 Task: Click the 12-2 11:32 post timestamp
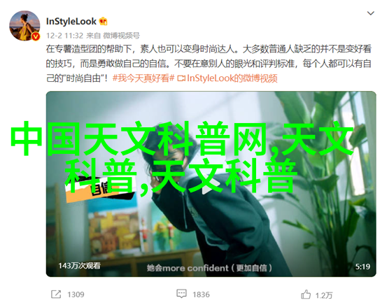64,36
